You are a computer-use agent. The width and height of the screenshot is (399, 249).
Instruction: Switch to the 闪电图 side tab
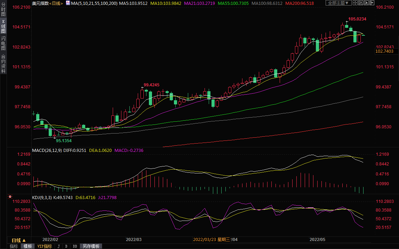point(3,43)
